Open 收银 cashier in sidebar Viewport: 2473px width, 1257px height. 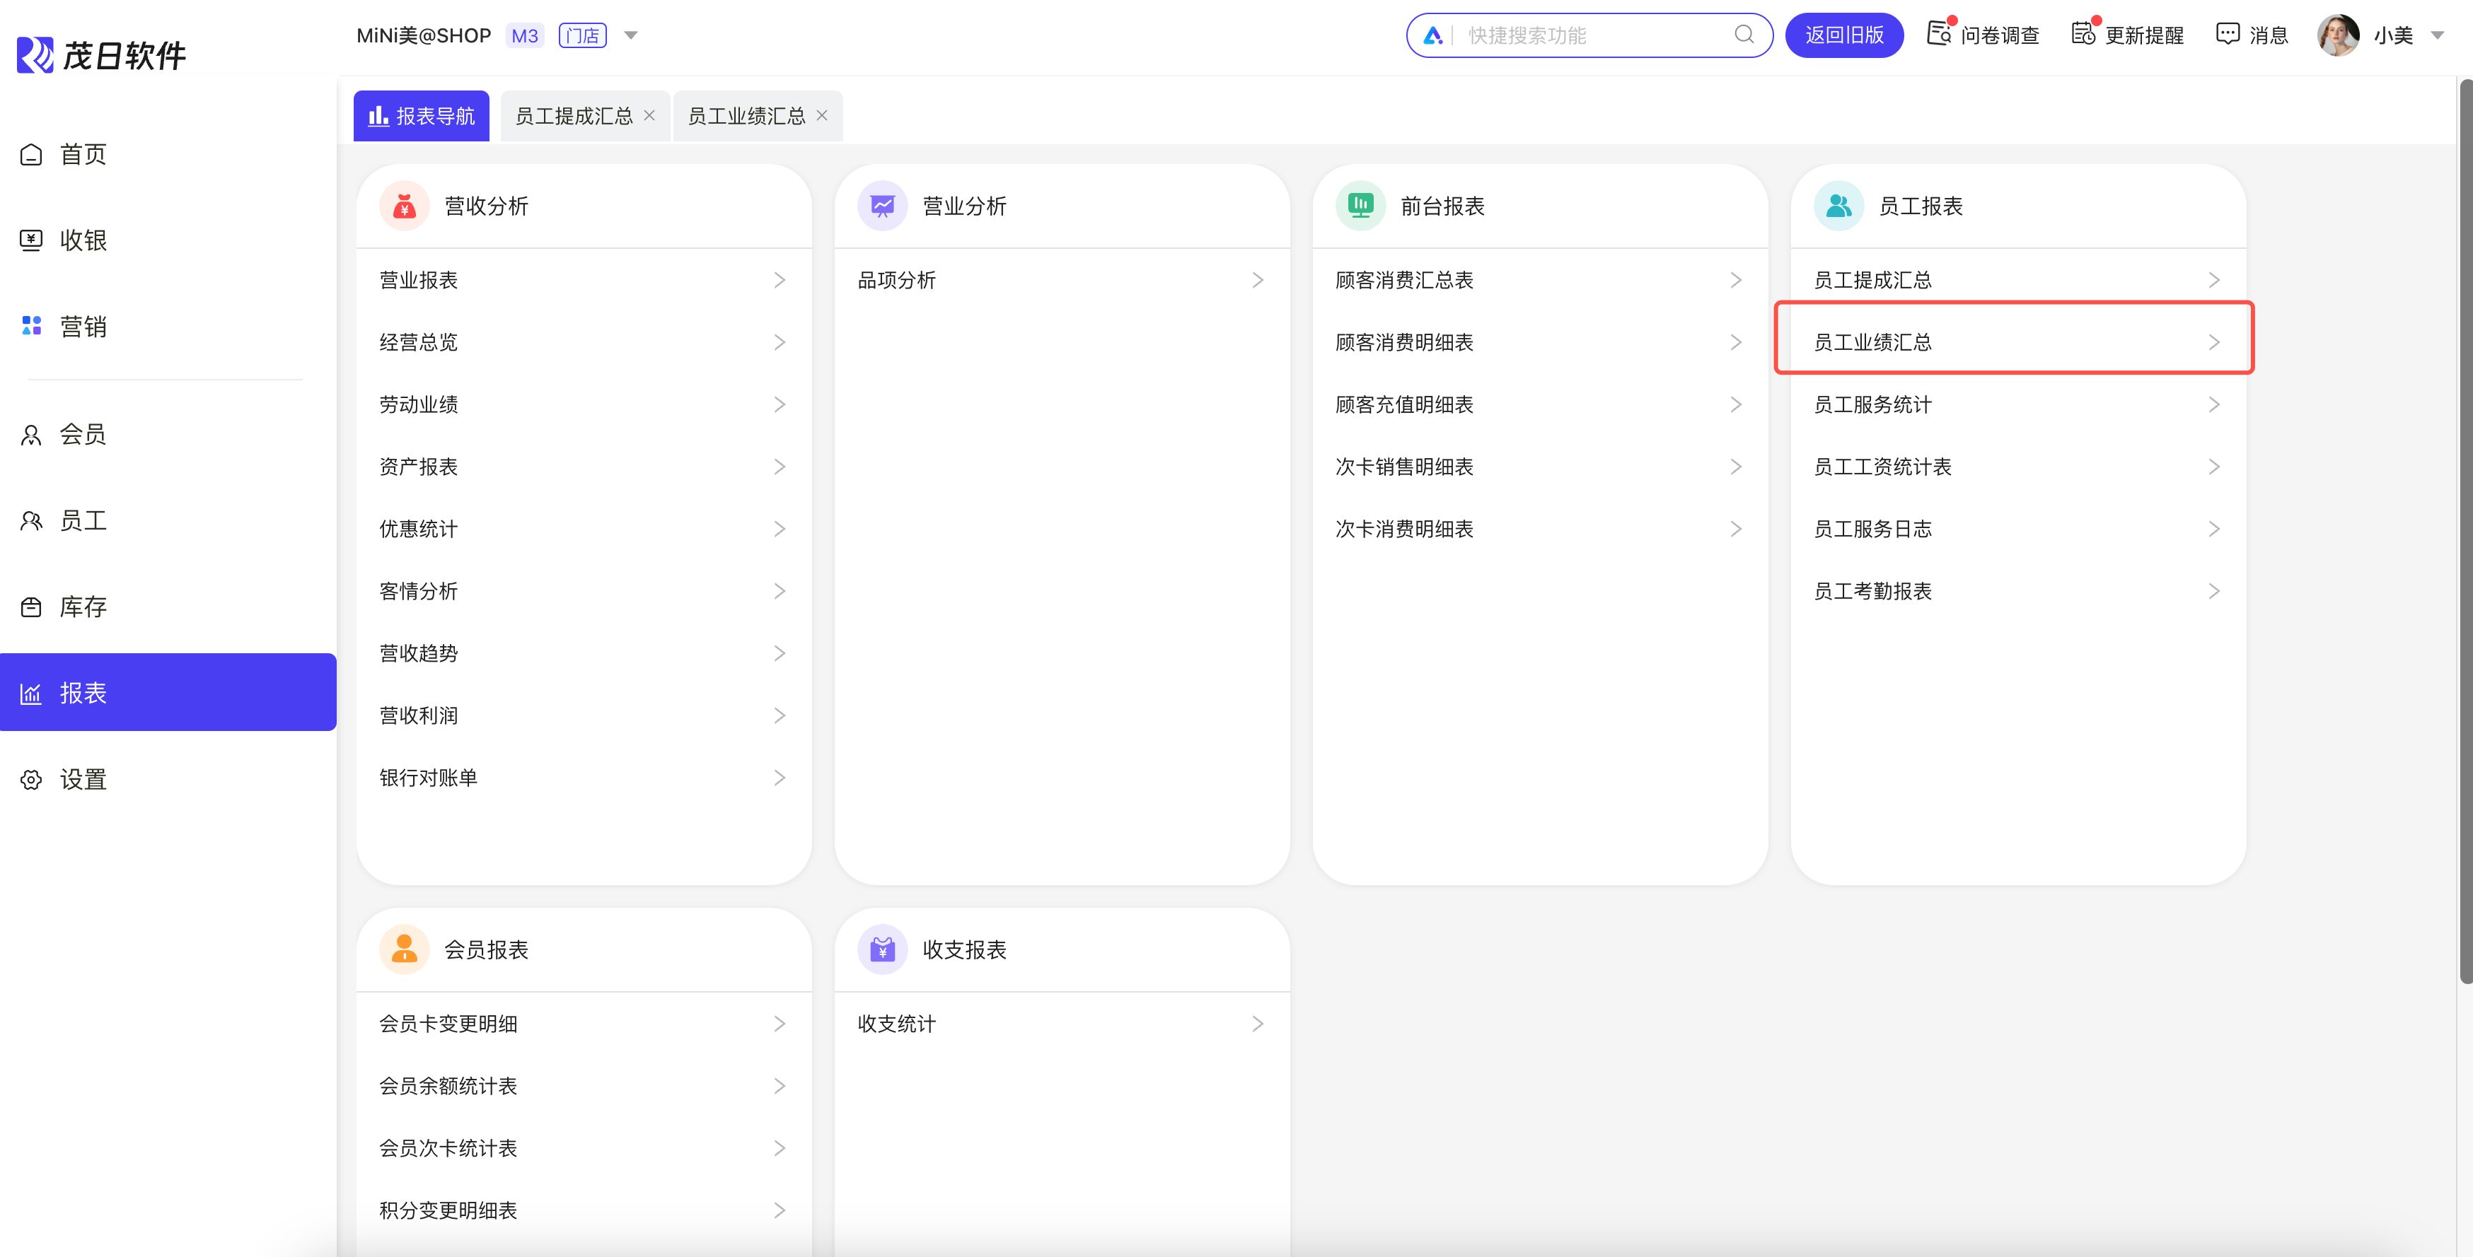[x=168, y=240]
